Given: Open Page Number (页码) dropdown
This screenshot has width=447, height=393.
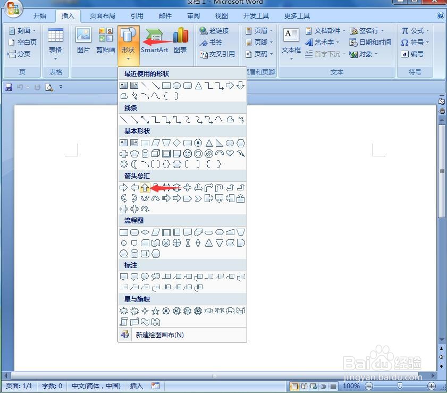Looking at the screenshot, I should coord(259,54).
